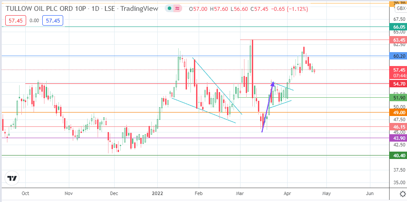Click Apr label on time axis
The height and width of the screenshot is (202, 407).
click(287, 193)
